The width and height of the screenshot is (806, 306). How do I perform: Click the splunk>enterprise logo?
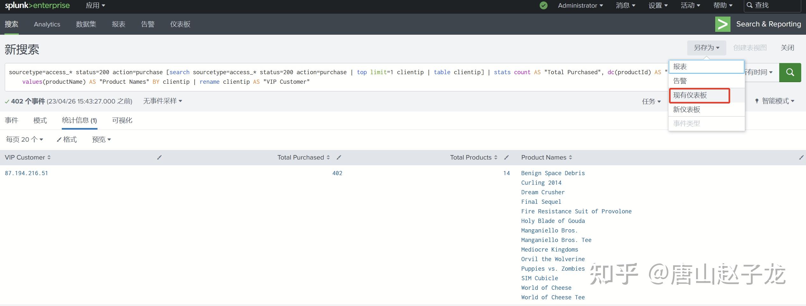click(38, 5)
